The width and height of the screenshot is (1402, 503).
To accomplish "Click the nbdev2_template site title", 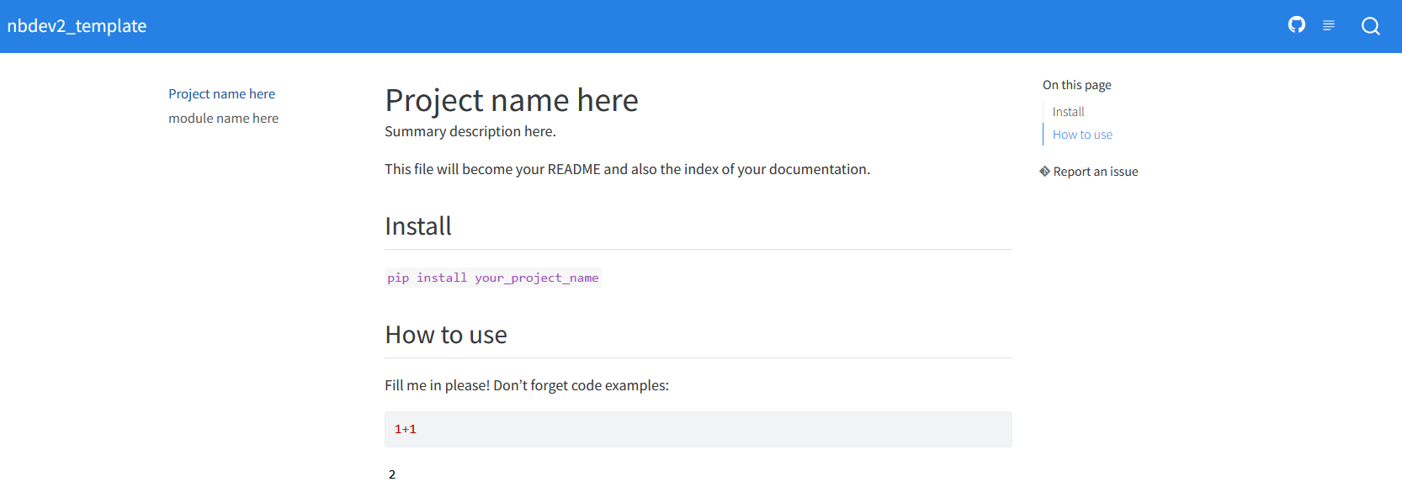I will click(x=77, y=26).
